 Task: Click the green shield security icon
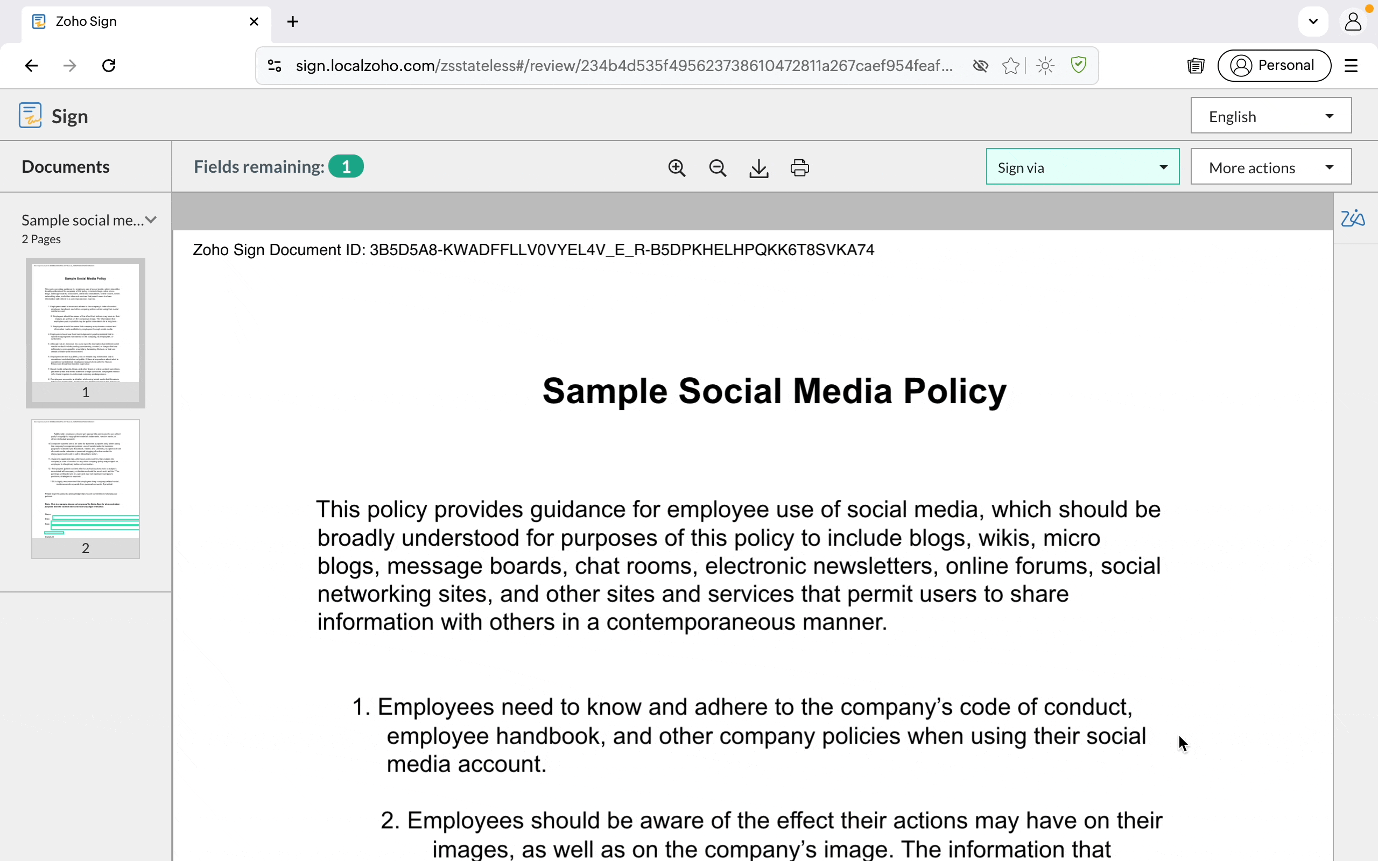coord(1079,65)
